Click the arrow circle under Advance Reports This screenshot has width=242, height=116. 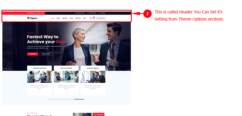(93, 92)
